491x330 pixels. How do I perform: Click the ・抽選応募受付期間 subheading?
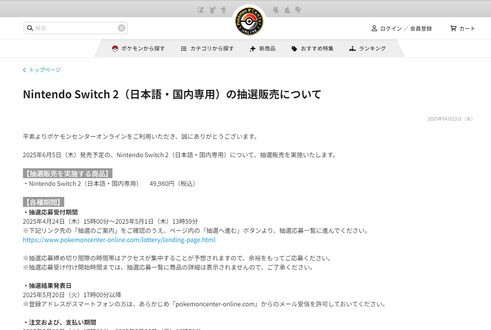tap(50, 212)
